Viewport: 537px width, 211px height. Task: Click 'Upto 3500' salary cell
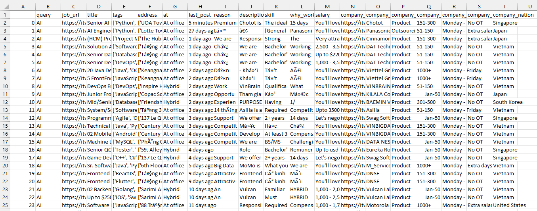coord(327,110)
